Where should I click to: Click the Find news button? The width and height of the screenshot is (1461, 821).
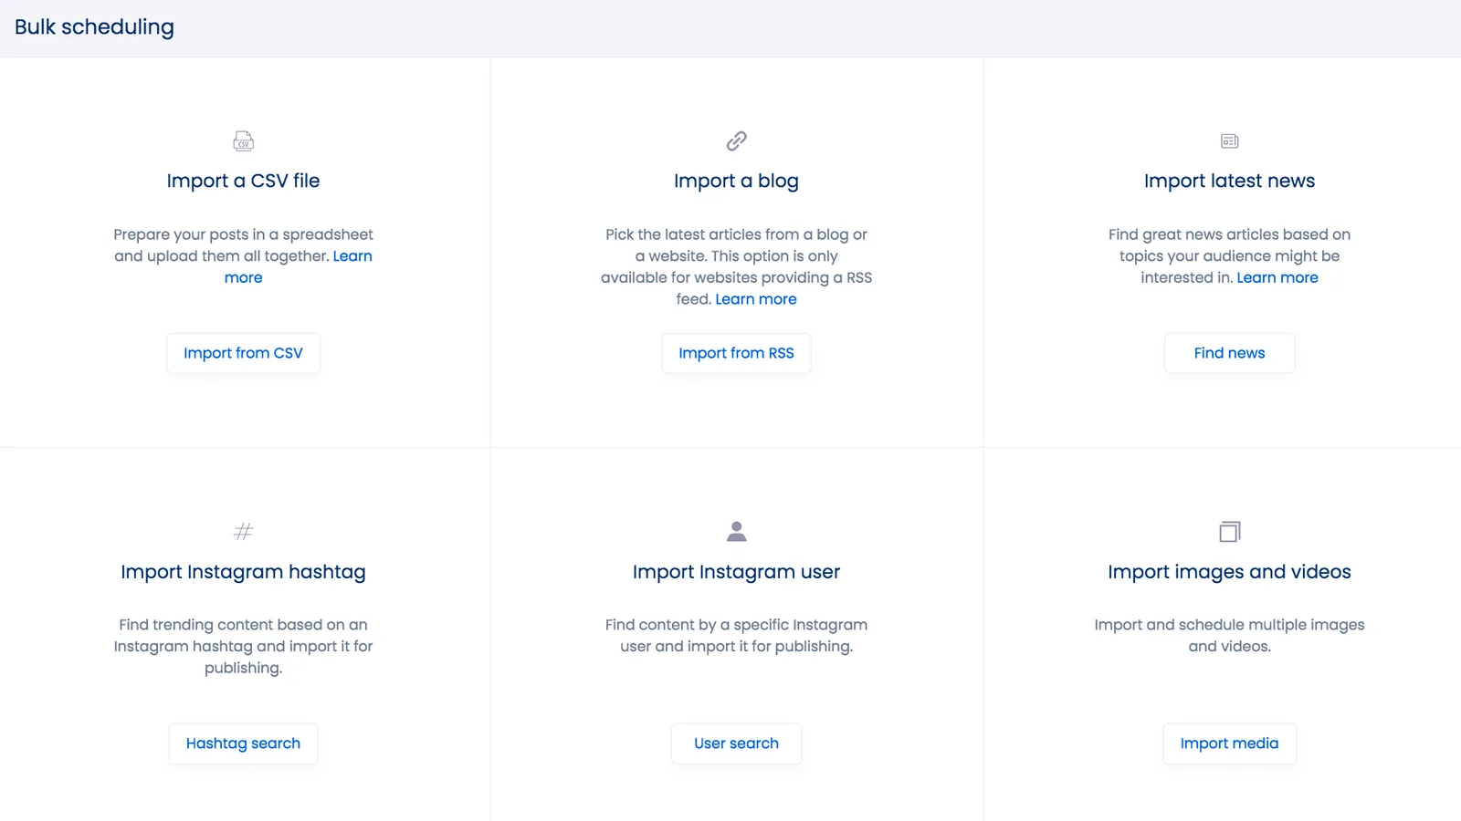(x=1229, y=353)
